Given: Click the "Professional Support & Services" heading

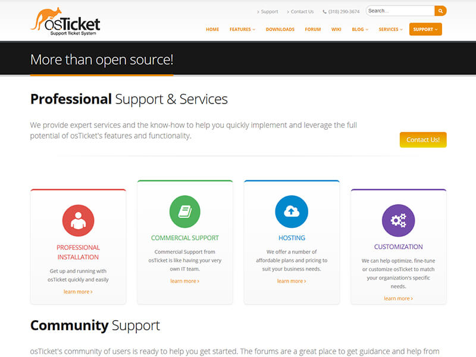Looking at the screenshot, I should (129, 99).
